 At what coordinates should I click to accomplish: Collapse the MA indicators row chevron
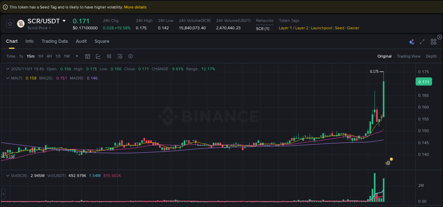coord(8,78)
